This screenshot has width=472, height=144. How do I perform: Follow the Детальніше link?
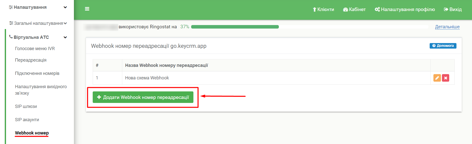(x=447, y=27)
